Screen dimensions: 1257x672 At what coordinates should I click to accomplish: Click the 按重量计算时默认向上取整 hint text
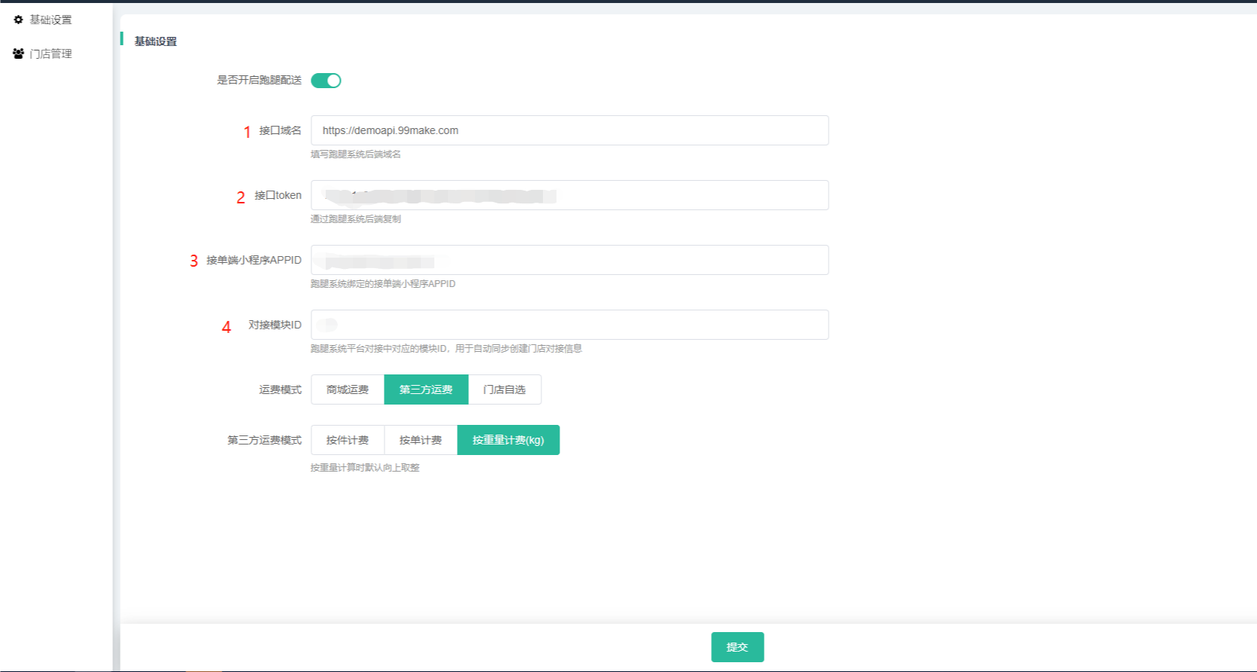point(365,468)
